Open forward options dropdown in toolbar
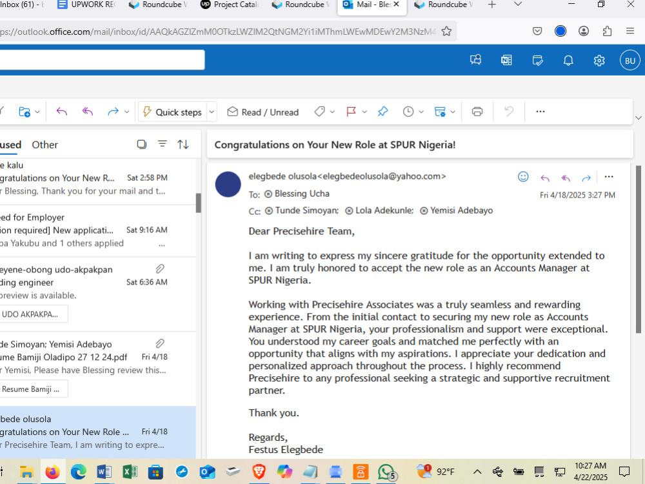645x484 pixels. pos(126,112)
